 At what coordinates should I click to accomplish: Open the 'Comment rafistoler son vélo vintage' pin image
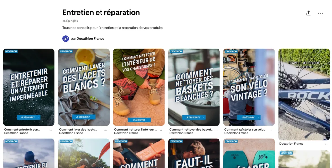click(x=249, y=87)
